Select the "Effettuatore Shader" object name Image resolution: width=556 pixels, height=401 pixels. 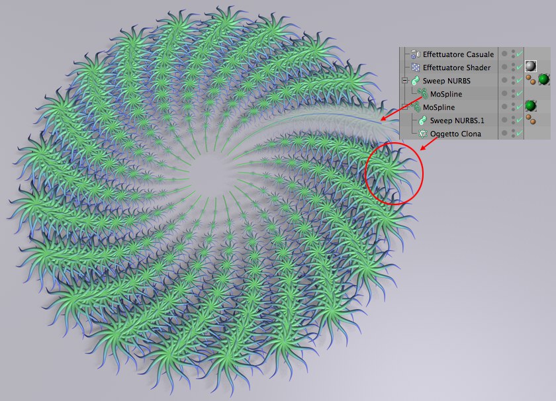click(x=457, y=67)
